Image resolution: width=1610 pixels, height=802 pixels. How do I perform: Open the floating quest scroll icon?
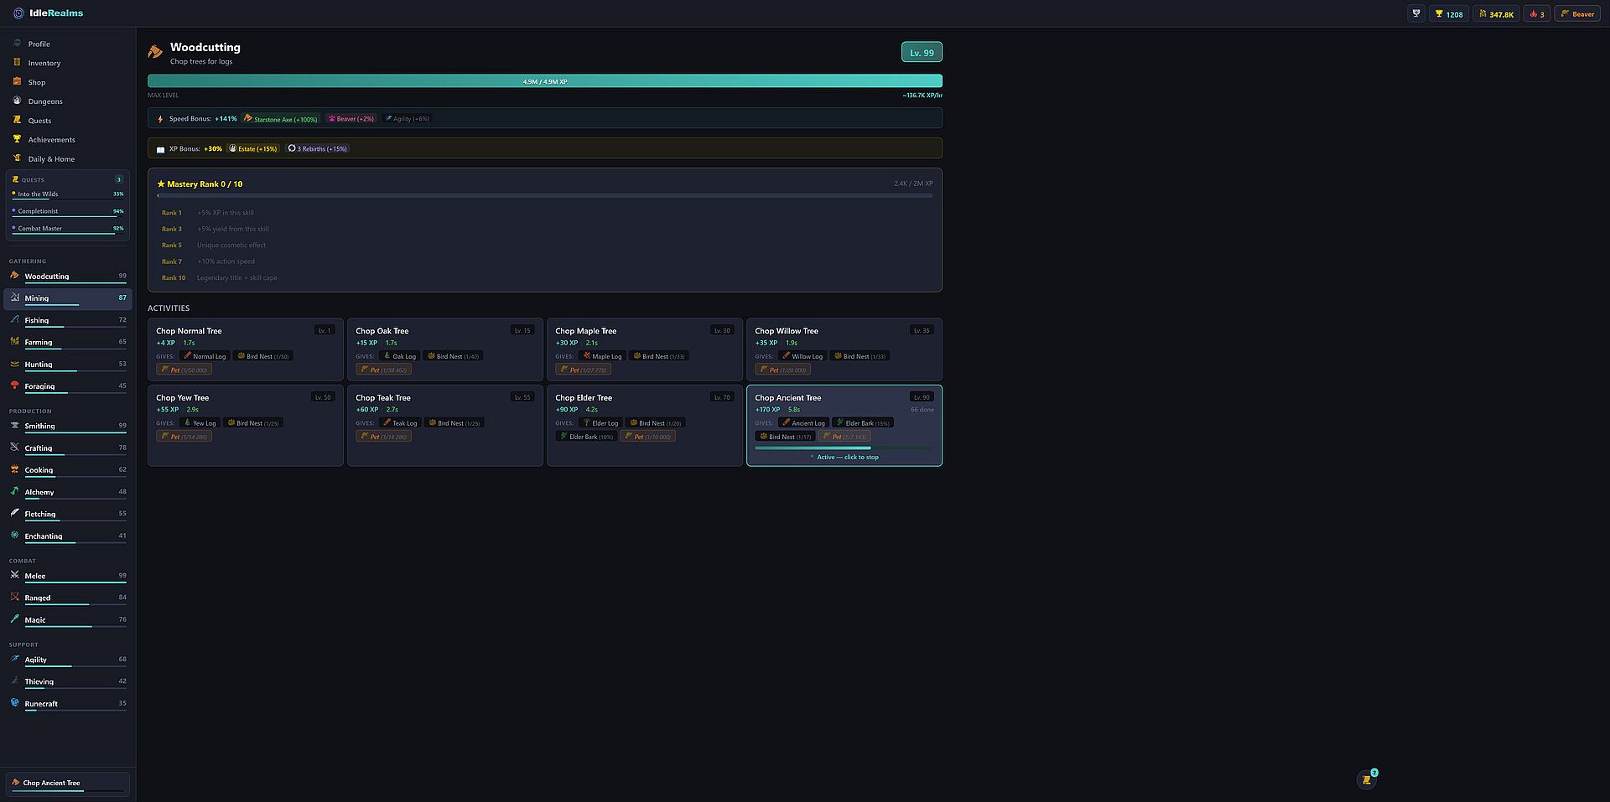pos(1367,779)
